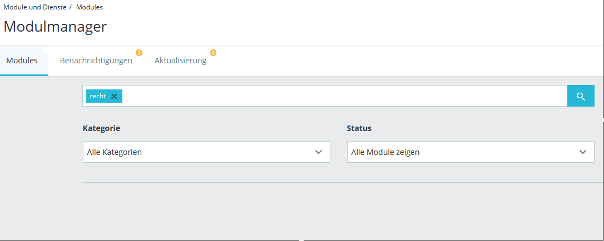Click the notification count badge on Benachrichtigungen
This screenshot has height=241, width=604.
[139, 53]
